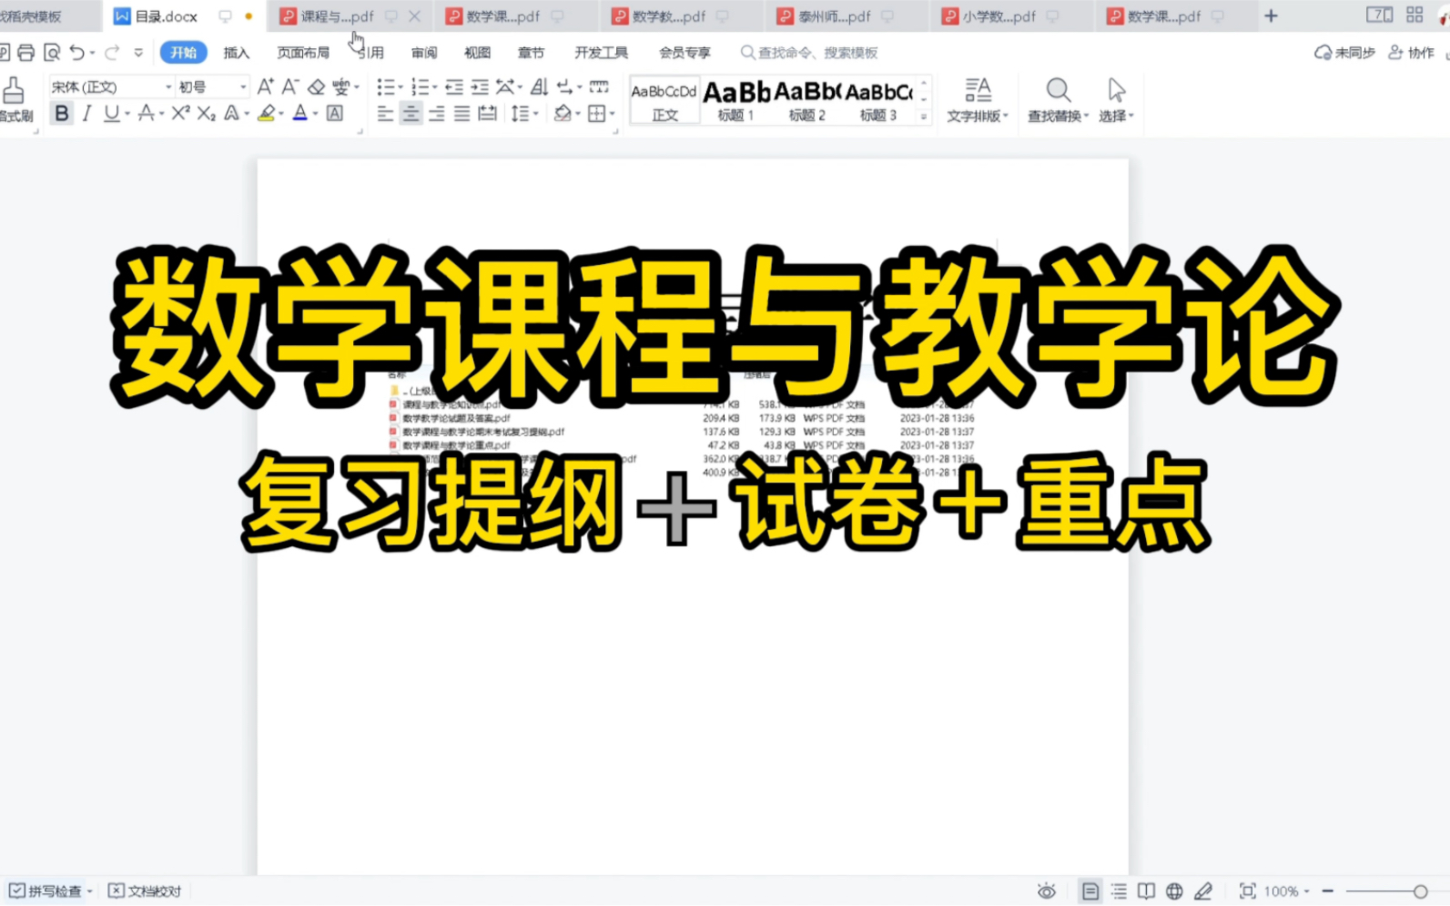Toggle eye protection mode icon
The image size is (1450, 906).
click(1047, 891)
